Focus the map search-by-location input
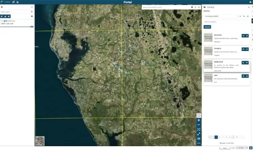 coord(166,7)
